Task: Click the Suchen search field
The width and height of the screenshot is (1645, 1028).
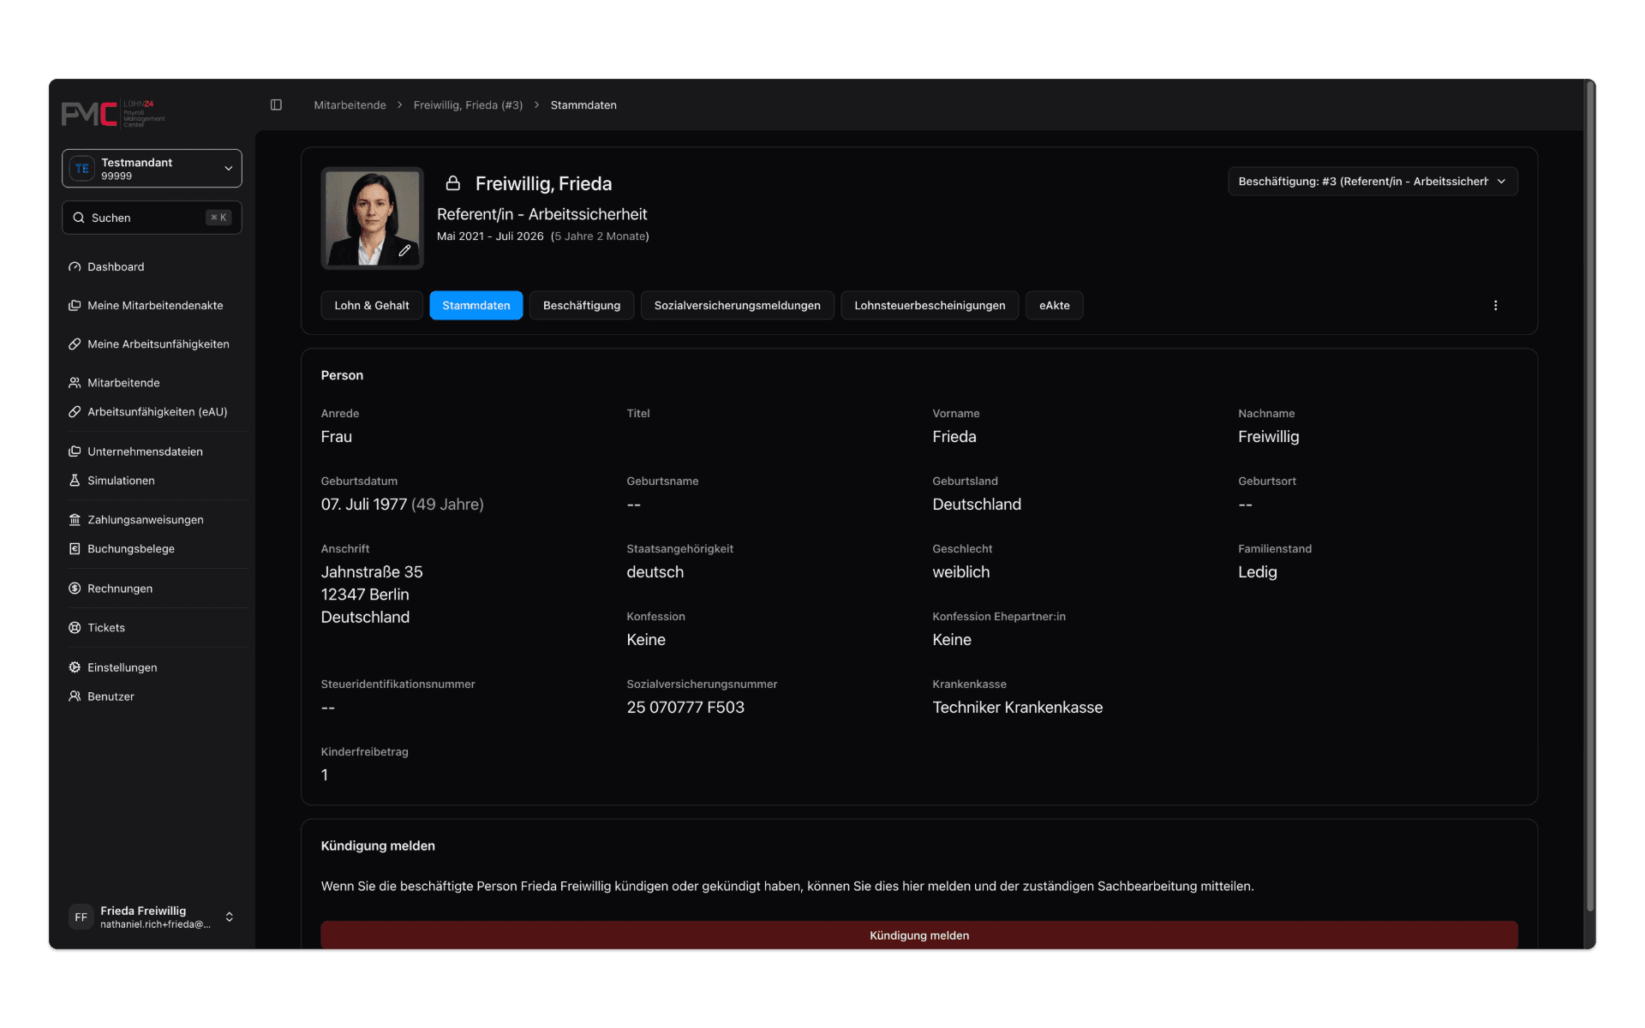Action: point(152,218)
